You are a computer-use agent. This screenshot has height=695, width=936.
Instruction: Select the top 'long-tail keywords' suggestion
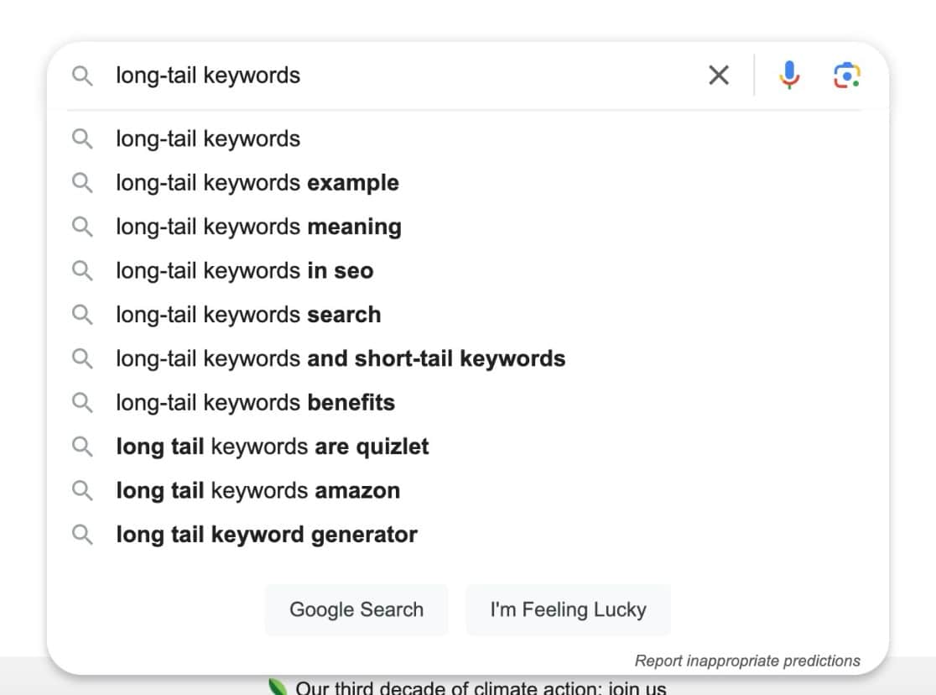click(x=207, y=138)
